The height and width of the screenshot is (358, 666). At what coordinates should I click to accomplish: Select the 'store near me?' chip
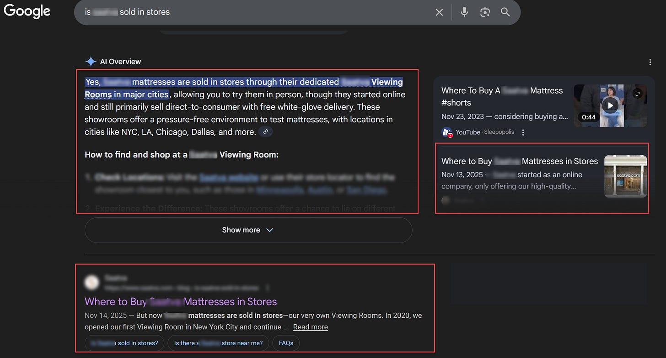(x=218, y=343)
